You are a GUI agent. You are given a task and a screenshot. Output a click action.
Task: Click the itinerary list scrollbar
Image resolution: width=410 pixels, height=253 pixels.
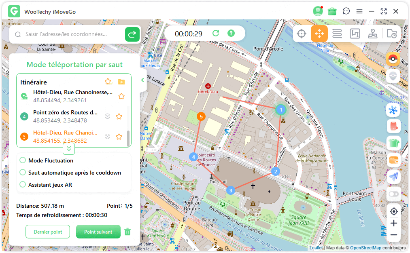click(129, 138)
